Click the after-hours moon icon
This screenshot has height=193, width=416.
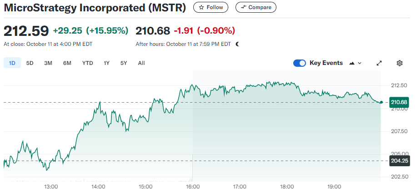point(237,44)
